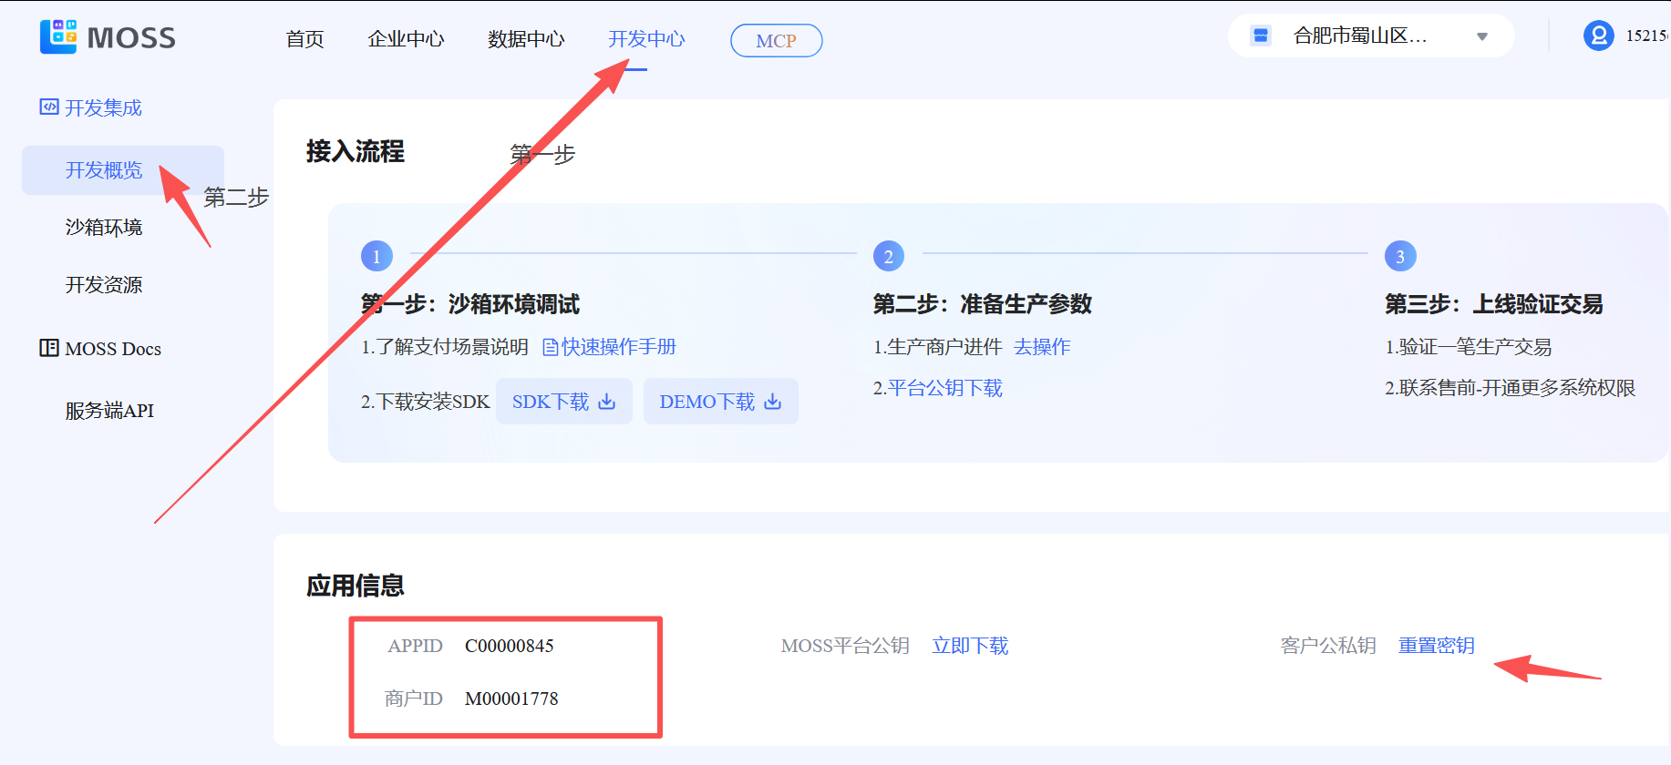Switch to 企业中心 tab
Image resolution: width=1671 pixels, height=765 pixels.
(x=406, y=39)
